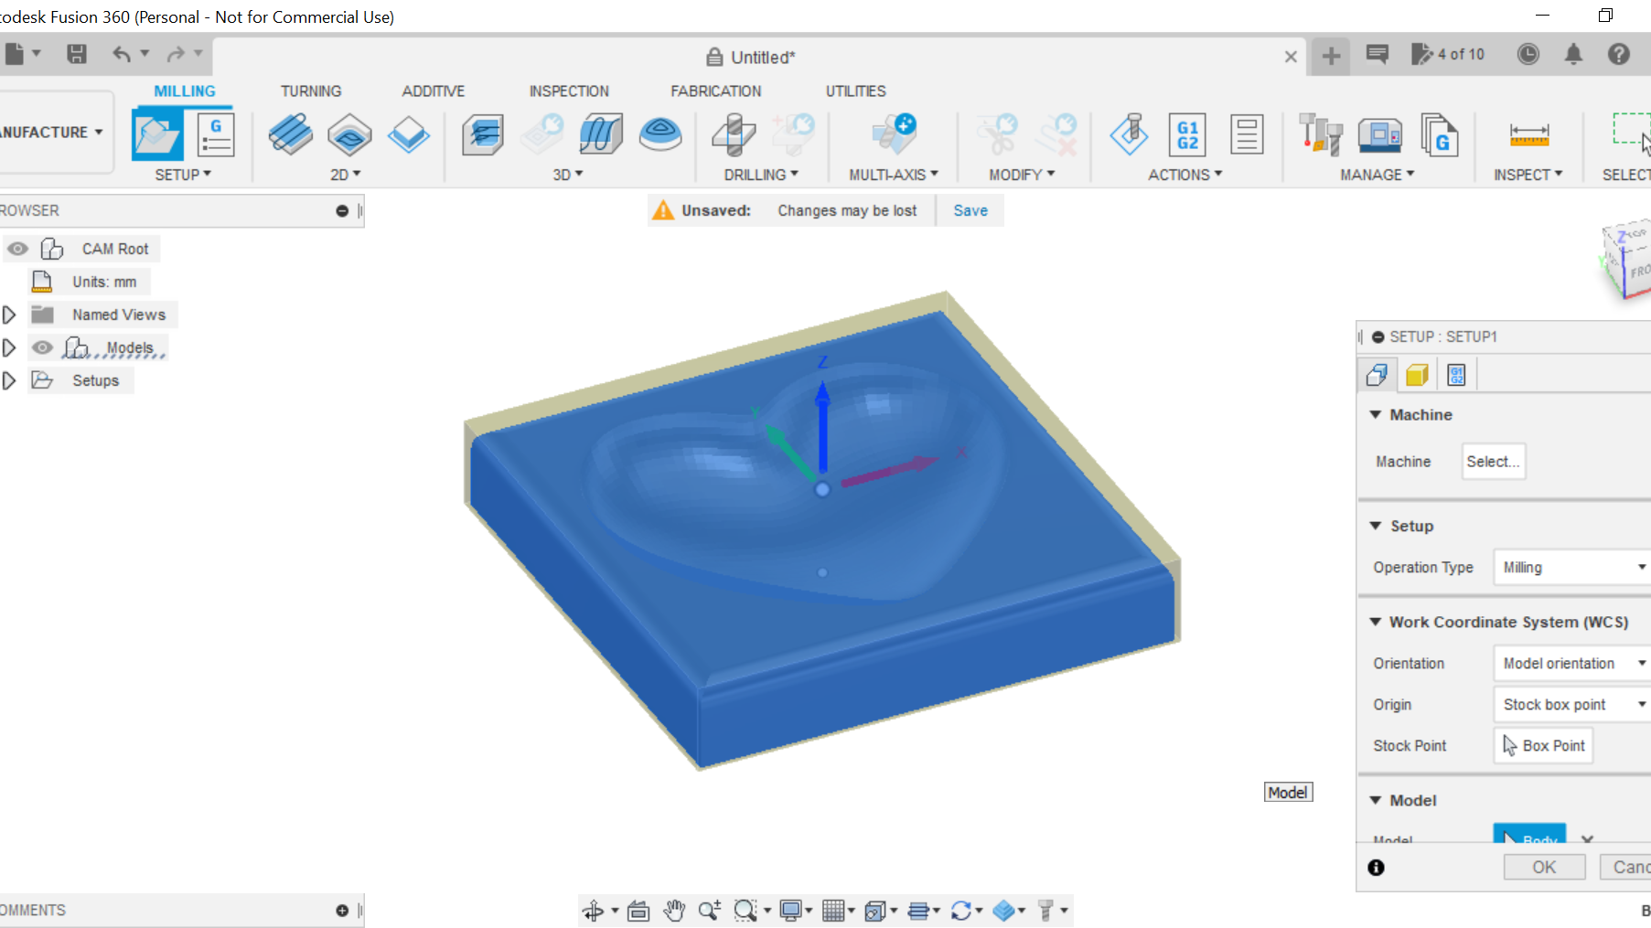
Task: Open the INSPECTION ribbon tab
Action: (569, 91)
